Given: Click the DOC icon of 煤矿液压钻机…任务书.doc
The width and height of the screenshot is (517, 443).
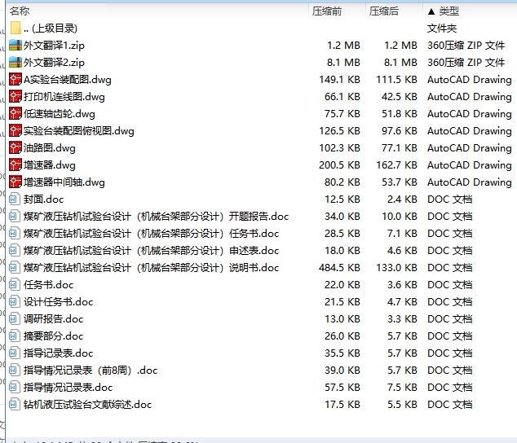Looking at the screenshot, I should 14,234.
